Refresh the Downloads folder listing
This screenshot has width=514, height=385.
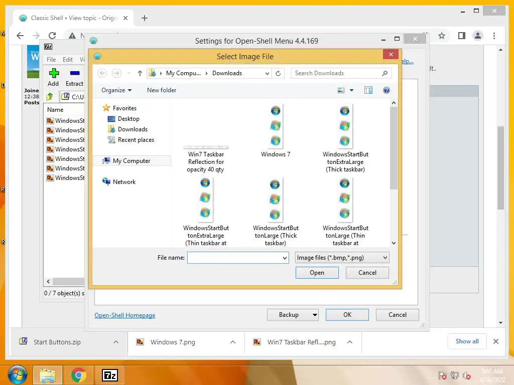click(x=278, y=73)
